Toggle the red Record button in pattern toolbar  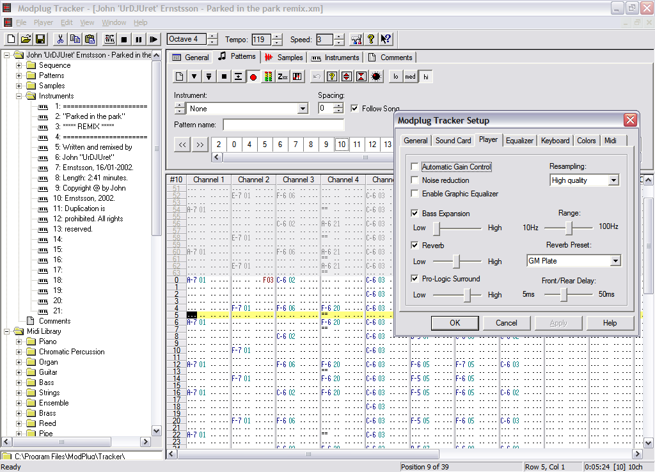pos(253,77)
